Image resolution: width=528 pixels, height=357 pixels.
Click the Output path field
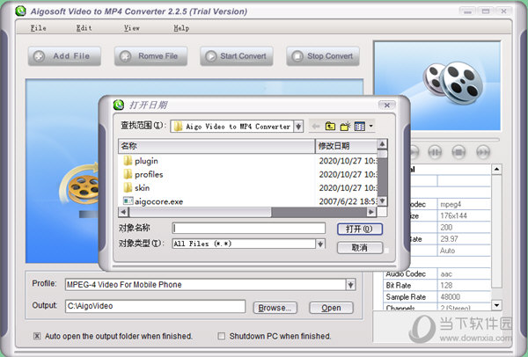[x=155, y=306]
